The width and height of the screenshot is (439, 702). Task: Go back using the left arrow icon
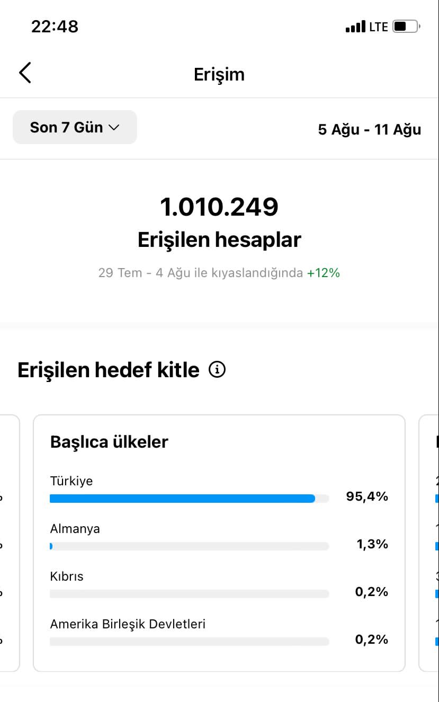pos(25,73)
